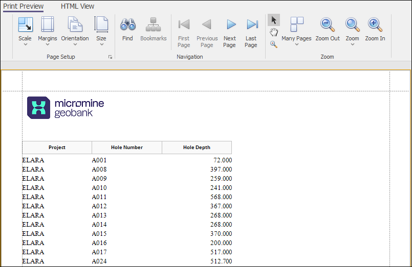Click the Hole Number column header
The image size is (412, 267).
[126, 148]
